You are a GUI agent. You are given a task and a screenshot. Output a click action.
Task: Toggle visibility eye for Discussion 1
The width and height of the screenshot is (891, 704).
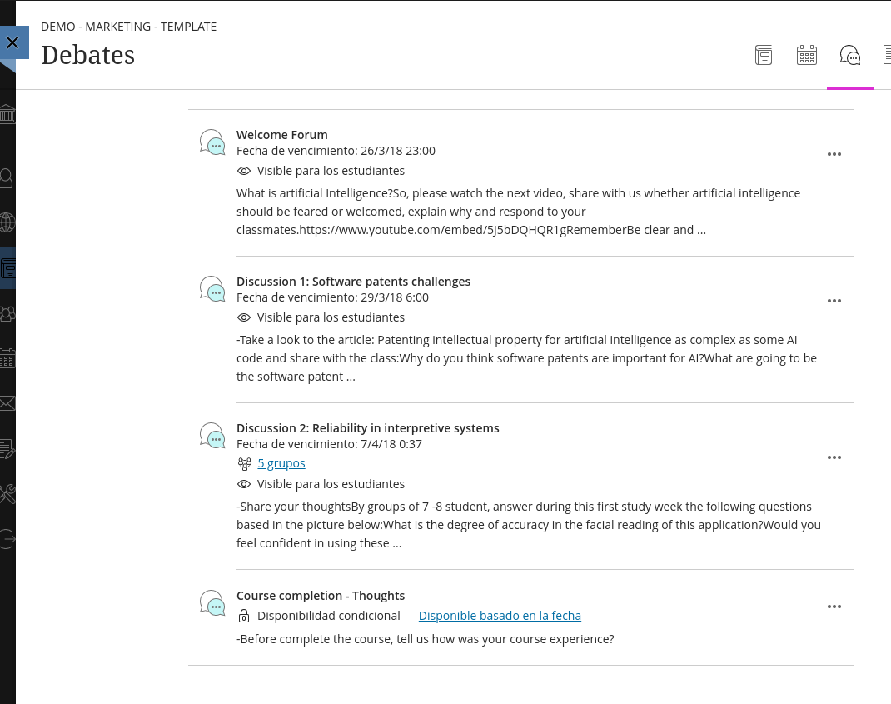click(244, 318)
